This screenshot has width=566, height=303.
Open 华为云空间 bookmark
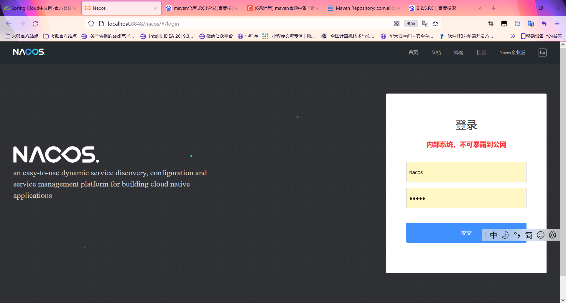407,36
